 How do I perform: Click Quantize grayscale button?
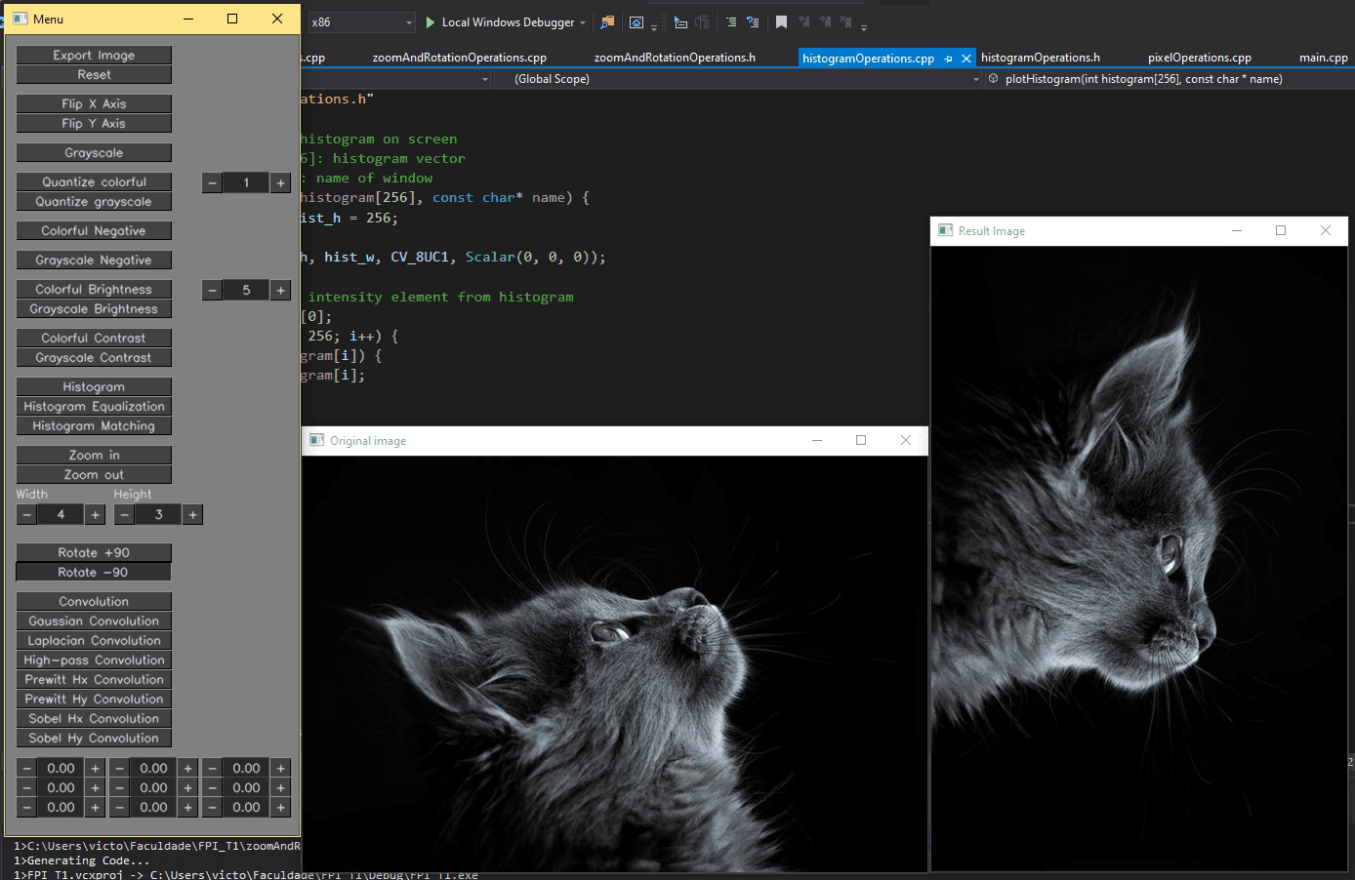(94, 202)
